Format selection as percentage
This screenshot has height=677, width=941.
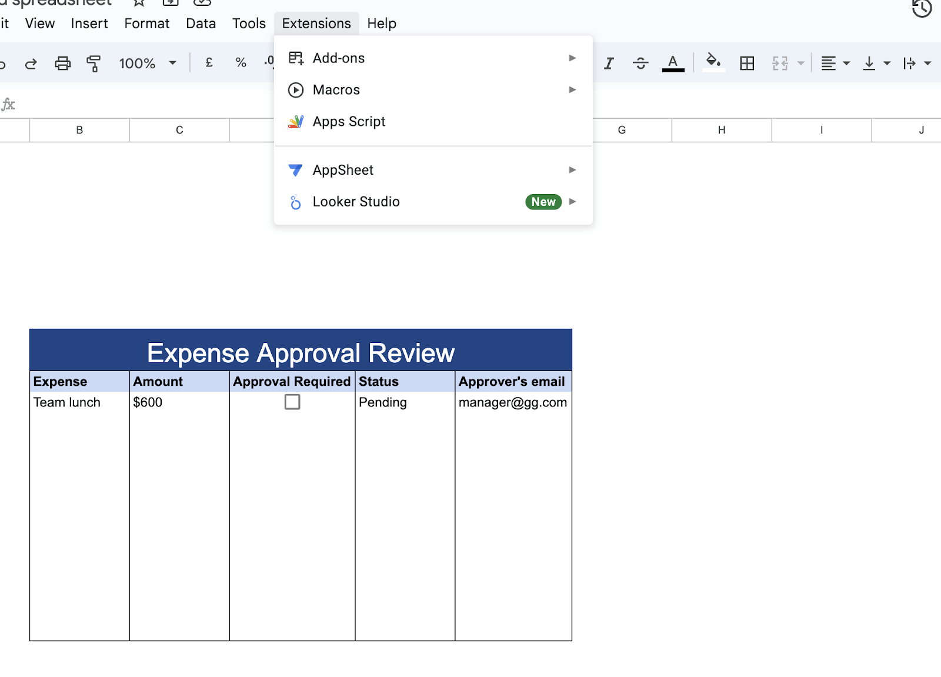point(241,62)
